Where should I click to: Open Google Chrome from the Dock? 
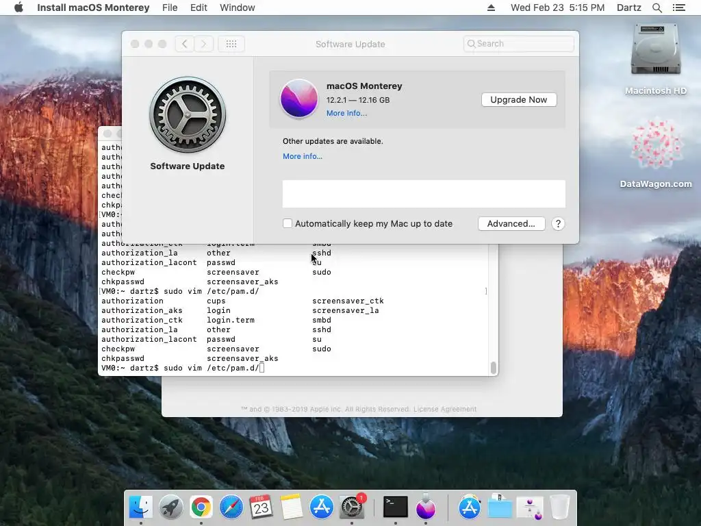click(201, 507)
